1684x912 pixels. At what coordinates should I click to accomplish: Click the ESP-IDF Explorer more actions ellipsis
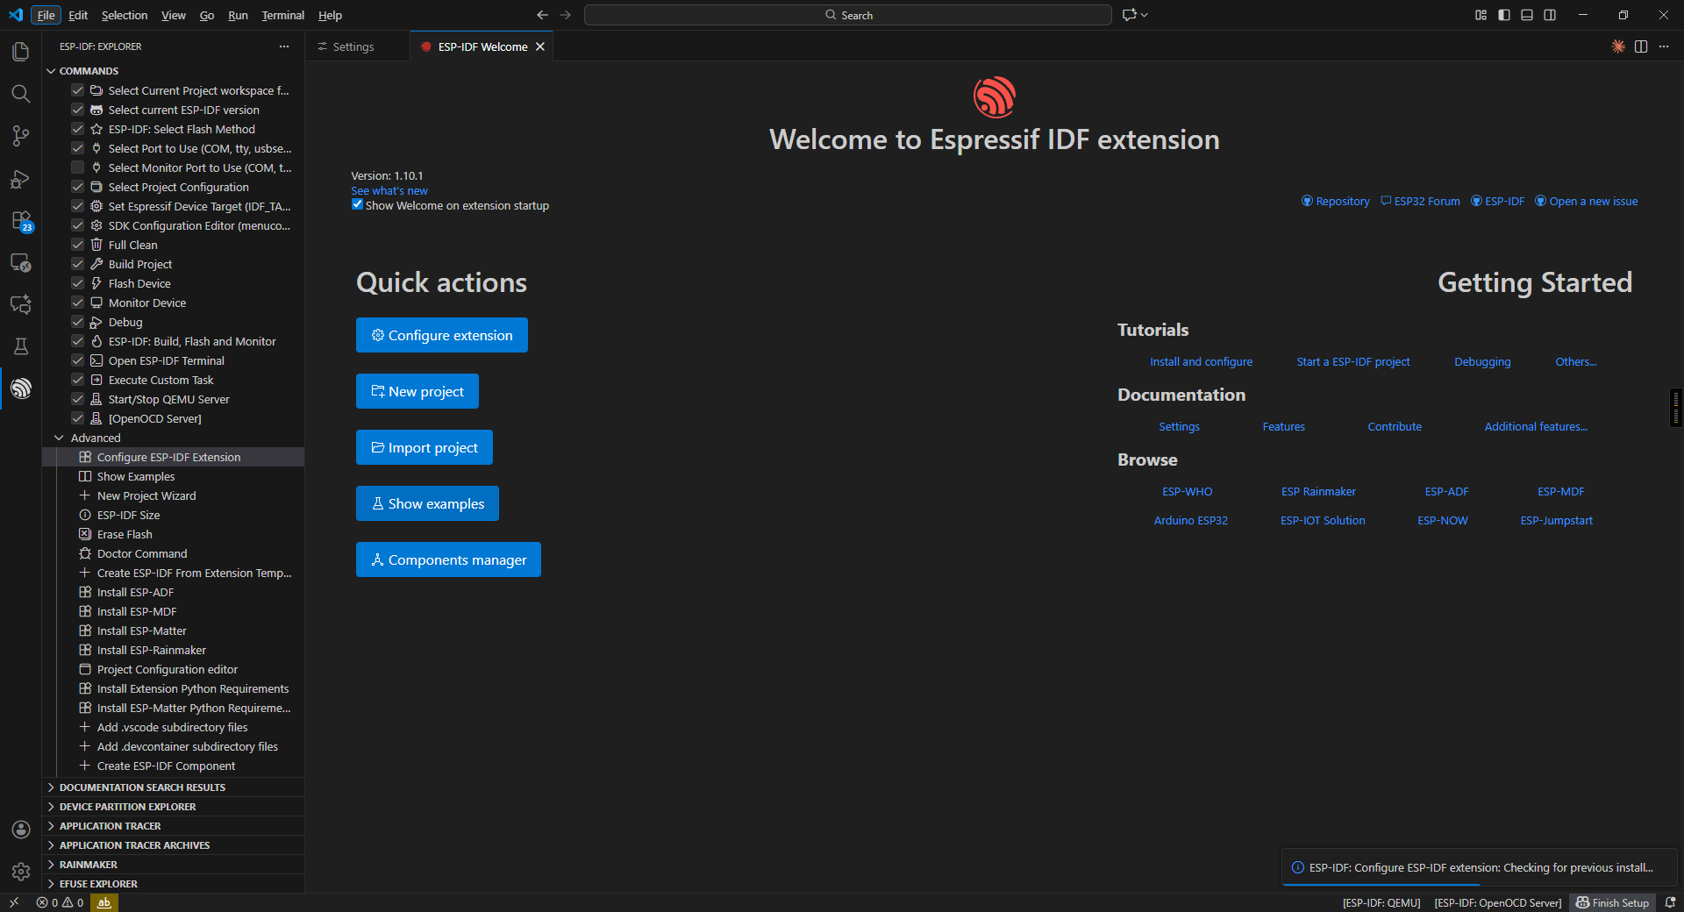click(x=284, y=46)
